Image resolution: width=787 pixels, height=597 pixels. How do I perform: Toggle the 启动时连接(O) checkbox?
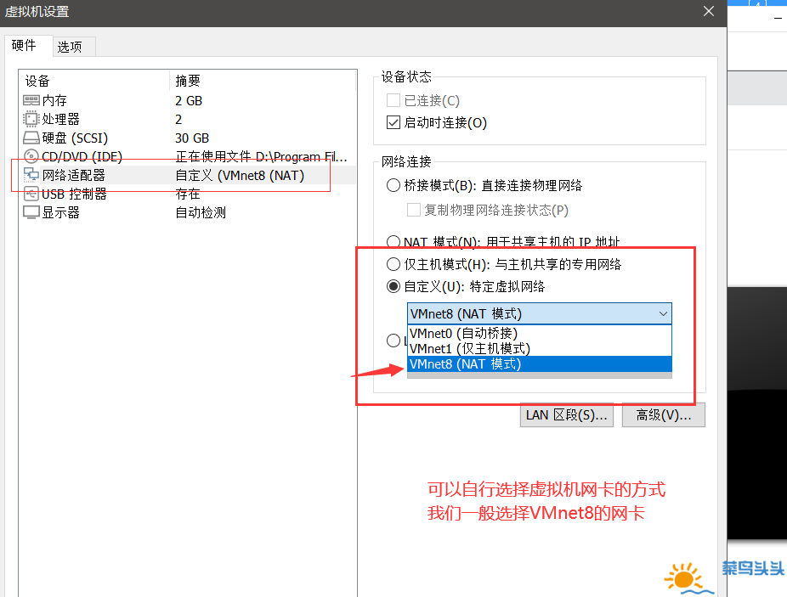coord(393,122)
